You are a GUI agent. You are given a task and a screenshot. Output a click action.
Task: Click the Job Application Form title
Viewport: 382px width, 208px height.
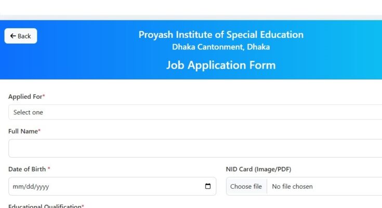[221, 66]
